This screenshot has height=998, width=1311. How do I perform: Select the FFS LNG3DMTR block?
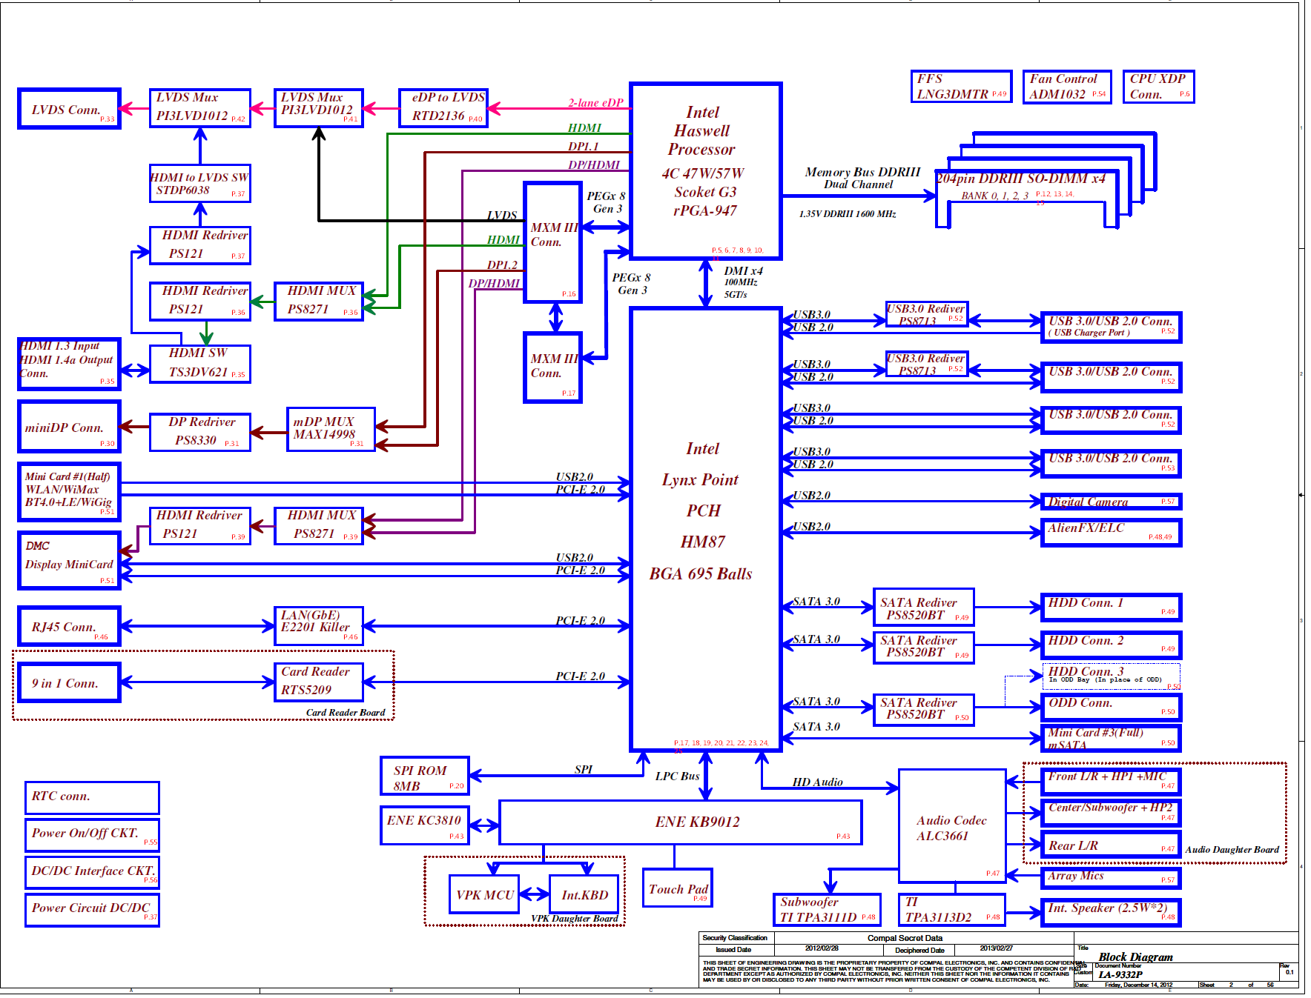(x=960, y=87)
